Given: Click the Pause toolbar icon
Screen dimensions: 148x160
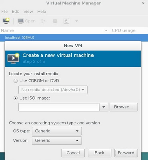Looking at the screenshot, I should tap(55, 21).
